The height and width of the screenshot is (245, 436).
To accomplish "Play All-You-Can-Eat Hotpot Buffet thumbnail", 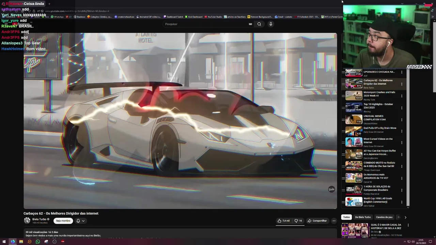I will [x=354, y=154].
